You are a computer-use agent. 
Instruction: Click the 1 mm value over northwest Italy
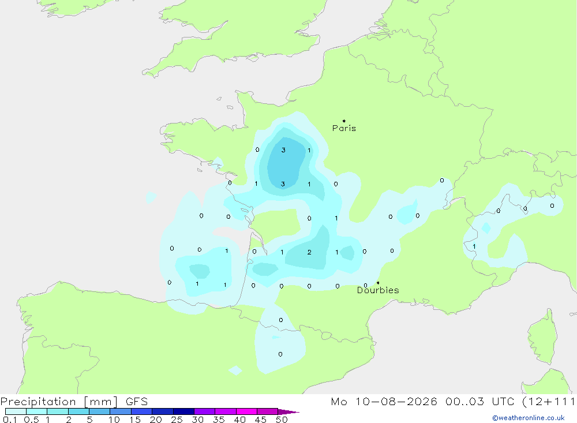(474, 246)
